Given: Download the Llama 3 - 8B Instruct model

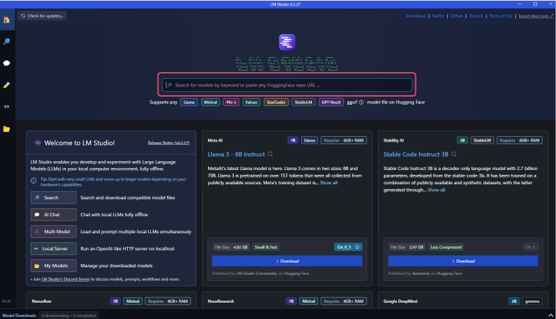Looking at the screenshot, I should pyautogui.click(x=287, y=261).
